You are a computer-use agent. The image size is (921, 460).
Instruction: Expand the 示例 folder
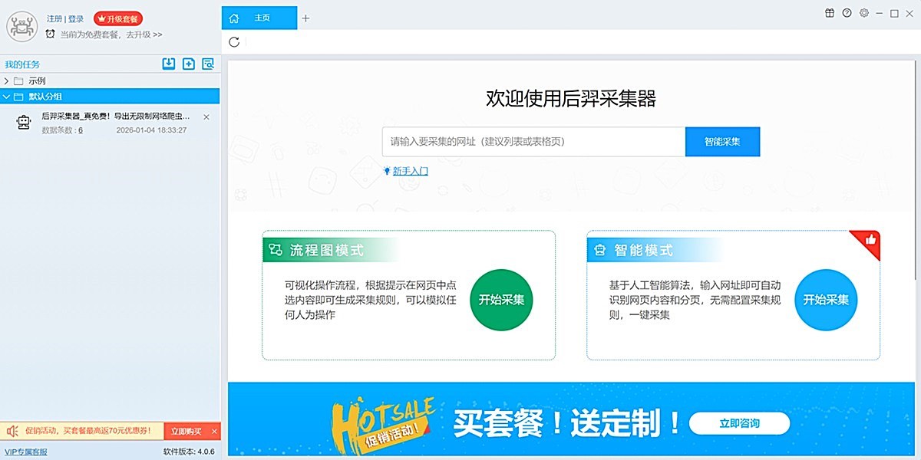[7, 80]
